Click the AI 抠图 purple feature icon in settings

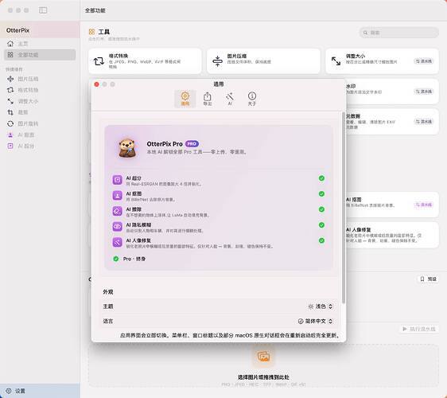coord(117,196)
